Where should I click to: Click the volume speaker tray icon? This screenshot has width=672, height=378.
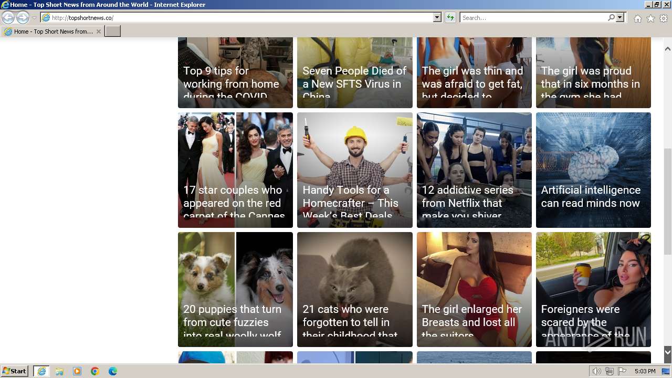point(597,371)
